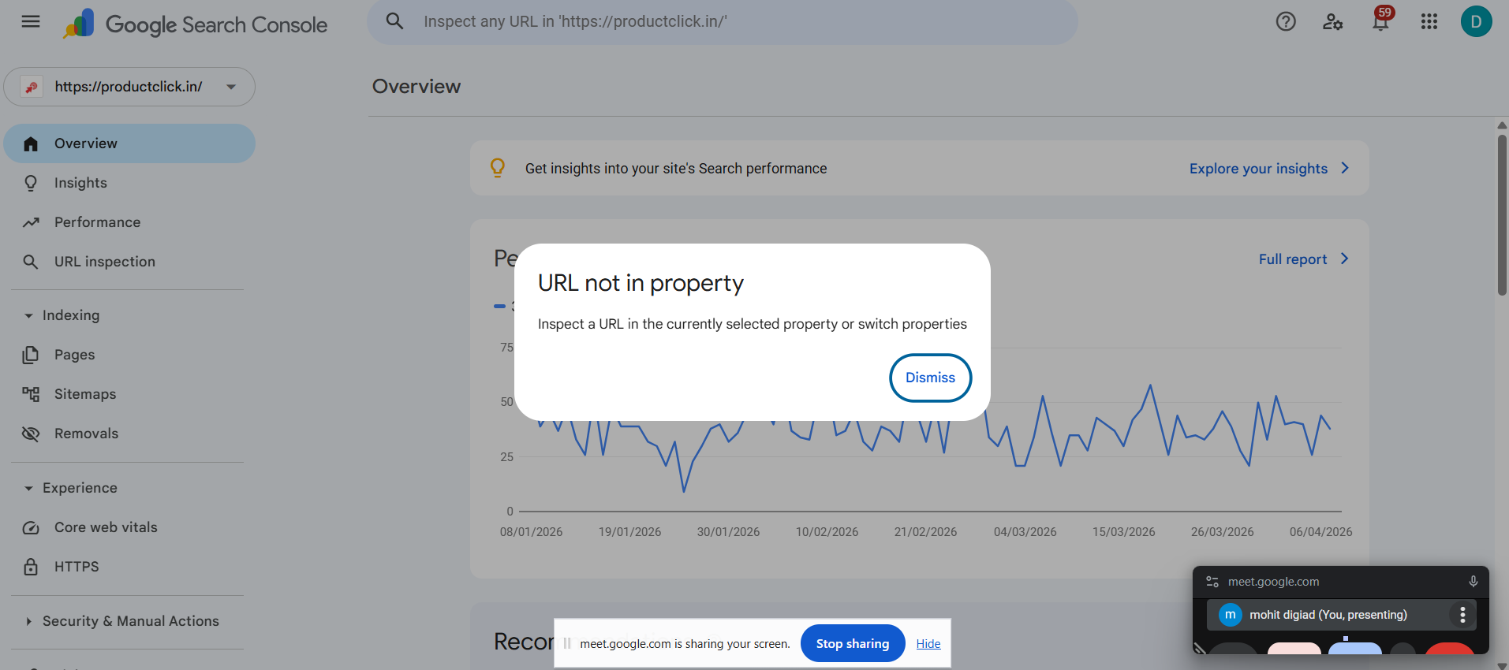
Task: Open the Google apps grid
Action: tap(1429, 22)
